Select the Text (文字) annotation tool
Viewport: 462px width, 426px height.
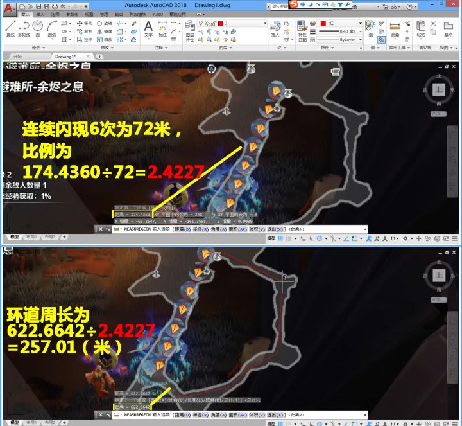[x=148, y=29]
